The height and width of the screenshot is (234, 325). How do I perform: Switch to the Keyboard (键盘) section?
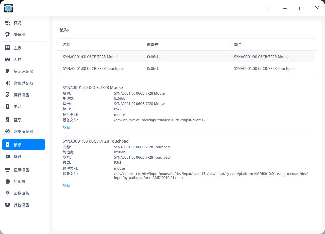(18, 157)
